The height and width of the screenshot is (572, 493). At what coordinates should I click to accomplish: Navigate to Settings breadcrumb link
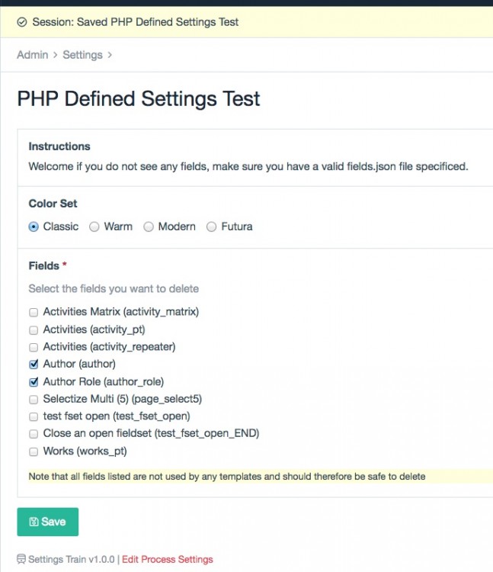pyautogui.click(x=82, y=55)
